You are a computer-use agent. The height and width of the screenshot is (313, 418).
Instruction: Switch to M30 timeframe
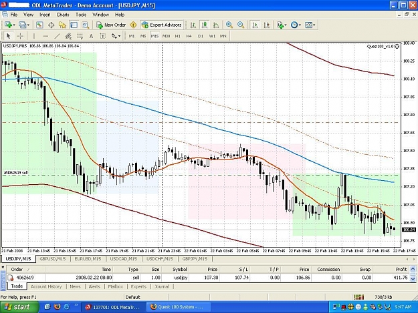point(166,36)
